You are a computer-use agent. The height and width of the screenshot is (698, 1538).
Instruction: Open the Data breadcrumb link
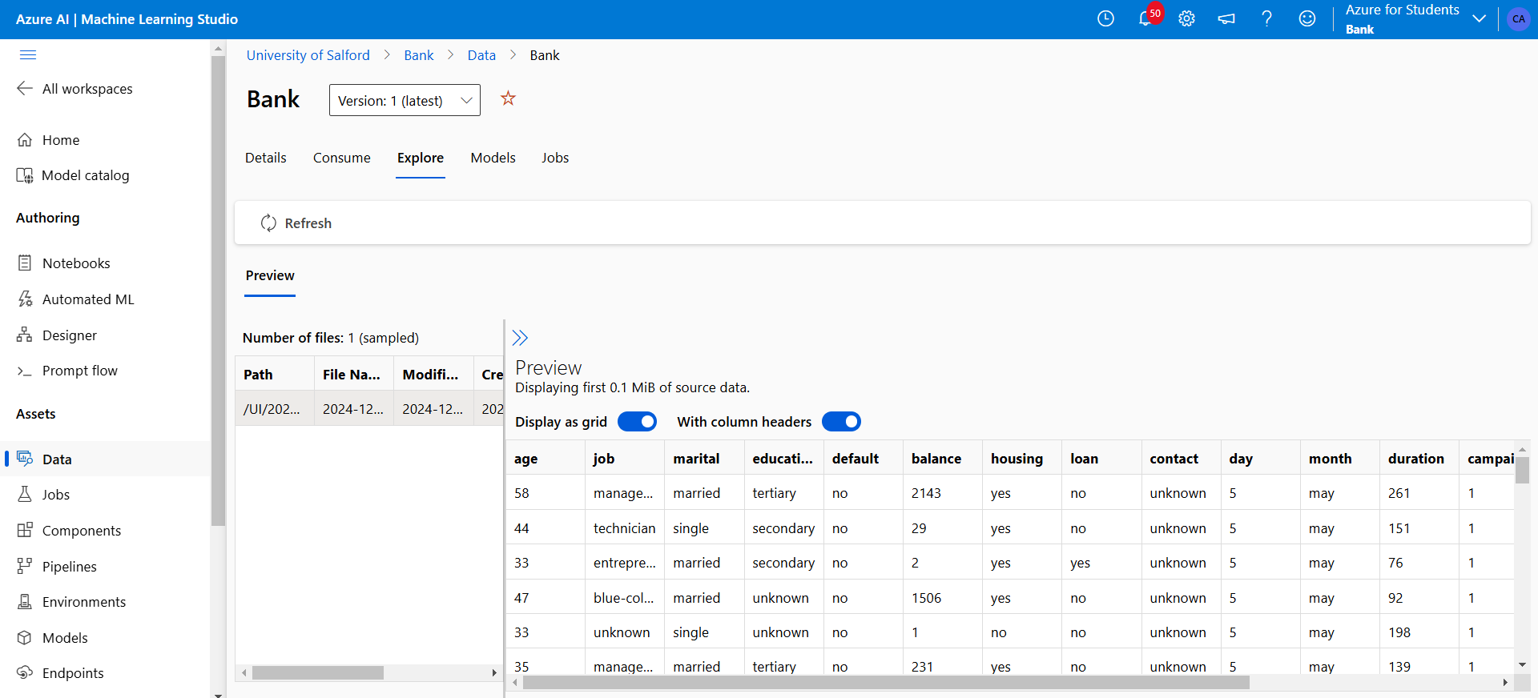coord(481,55)
